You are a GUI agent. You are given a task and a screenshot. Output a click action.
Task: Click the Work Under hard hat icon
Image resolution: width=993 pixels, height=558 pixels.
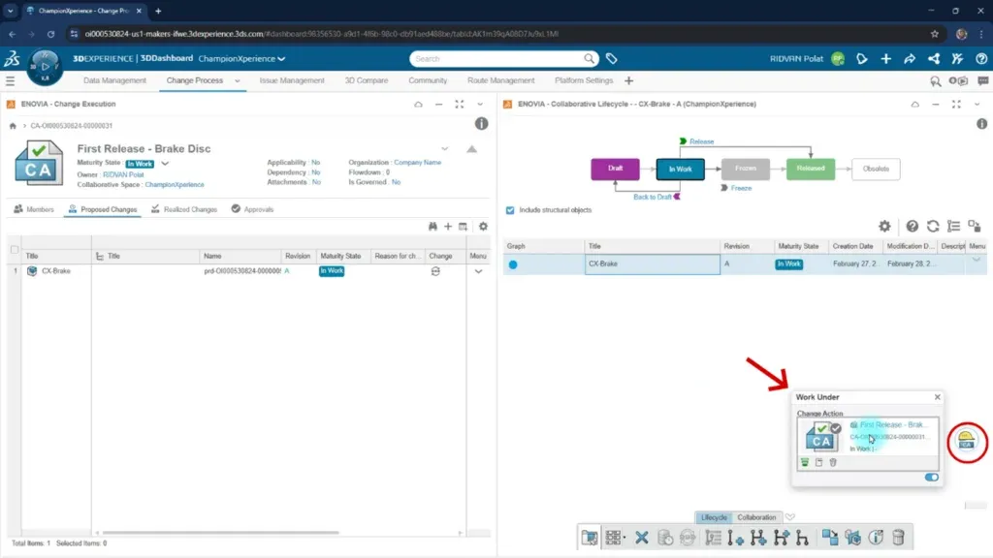tap(967, 442)
